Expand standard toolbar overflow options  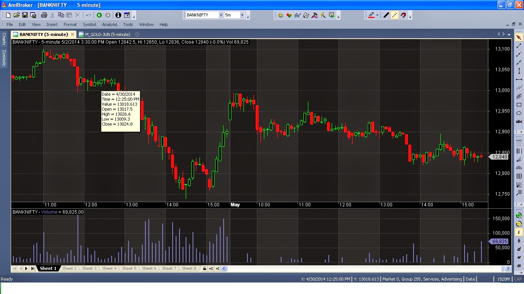(134, 16)
